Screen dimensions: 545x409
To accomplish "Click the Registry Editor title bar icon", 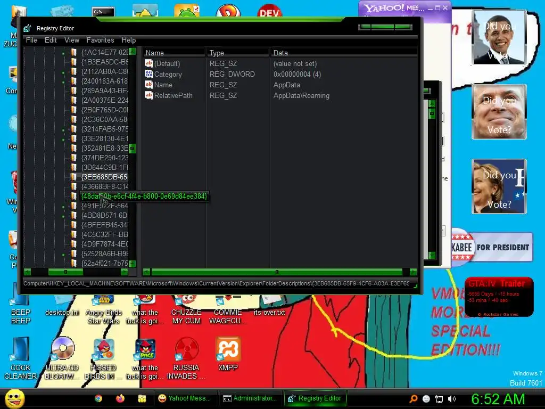I will (28, 28).
